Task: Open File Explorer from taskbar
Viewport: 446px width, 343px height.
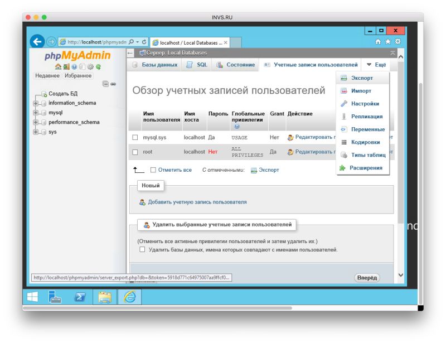Action: pos(105,297)
